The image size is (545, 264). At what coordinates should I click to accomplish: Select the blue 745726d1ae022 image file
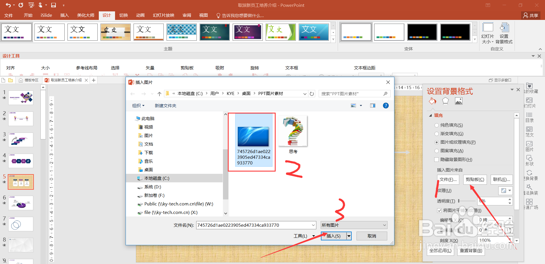[x=254, y=140]
